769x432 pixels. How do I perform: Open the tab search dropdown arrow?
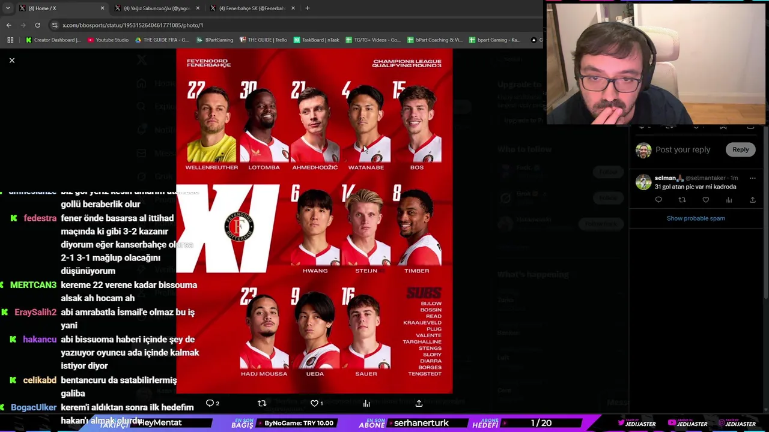click(7, 8)
